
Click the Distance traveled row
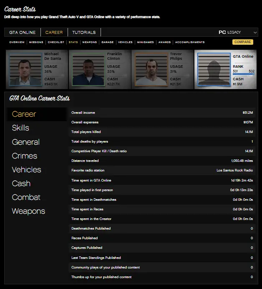click(162, 161)
